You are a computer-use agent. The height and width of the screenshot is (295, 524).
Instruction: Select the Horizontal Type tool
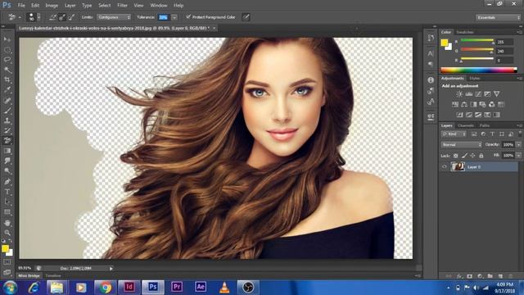[7, 192]
